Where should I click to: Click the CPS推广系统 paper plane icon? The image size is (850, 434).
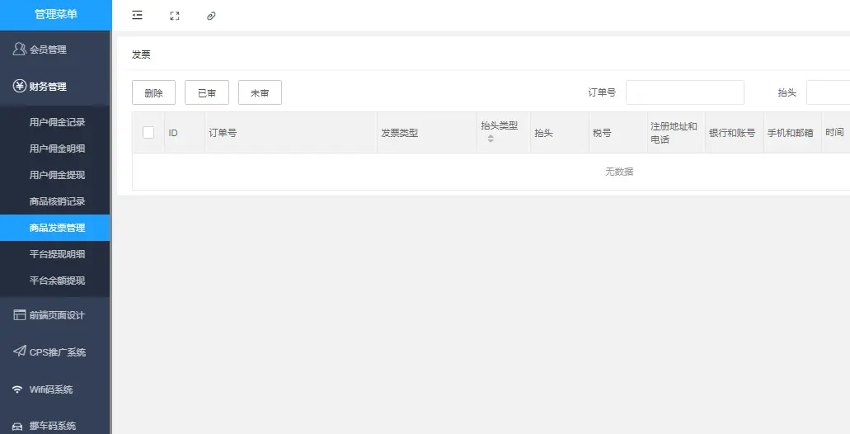point(20,351)
